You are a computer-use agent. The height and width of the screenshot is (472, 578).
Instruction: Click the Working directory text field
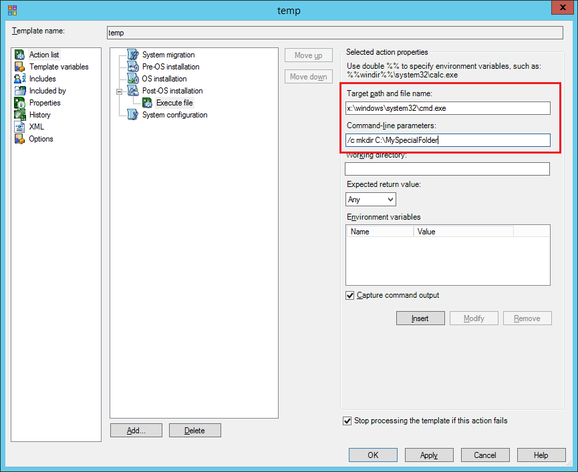click(447, 169)
